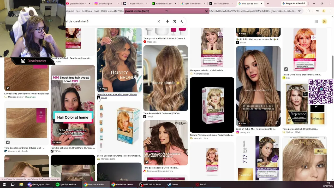Open "Tinte Rubio Miel 8 De Loreal | TikTok" link
This screenshot has height=188, width=334.
click(162, 114)
